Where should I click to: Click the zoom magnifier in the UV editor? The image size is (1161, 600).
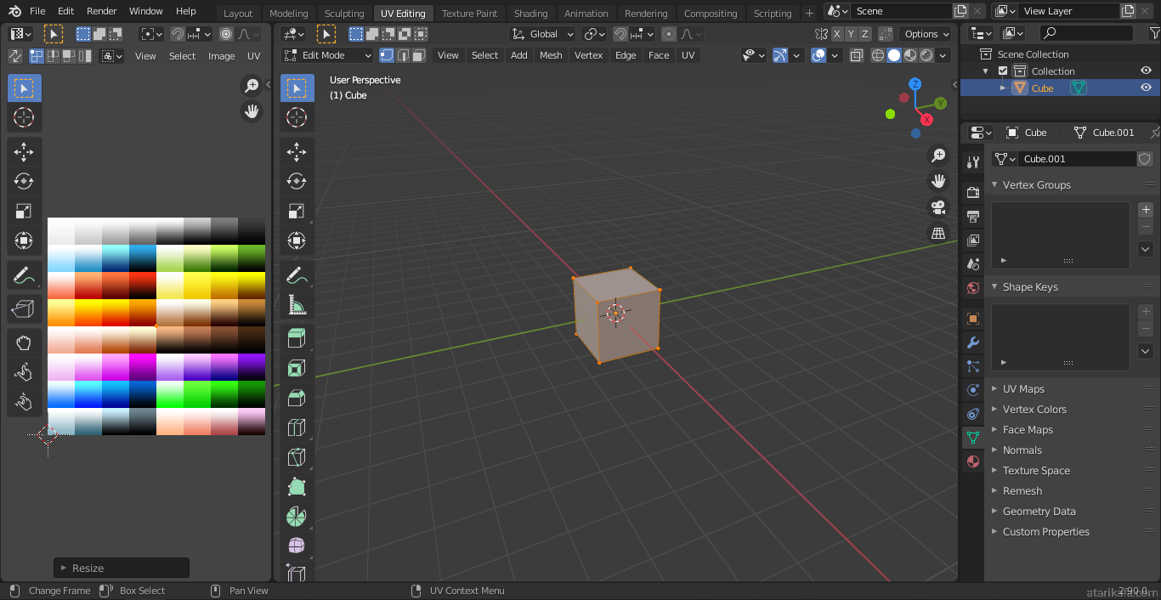pos(252,85)
